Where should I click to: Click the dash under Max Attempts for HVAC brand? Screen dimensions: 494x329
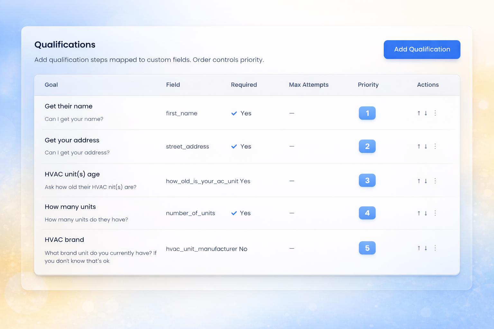(x=292, y=248)
